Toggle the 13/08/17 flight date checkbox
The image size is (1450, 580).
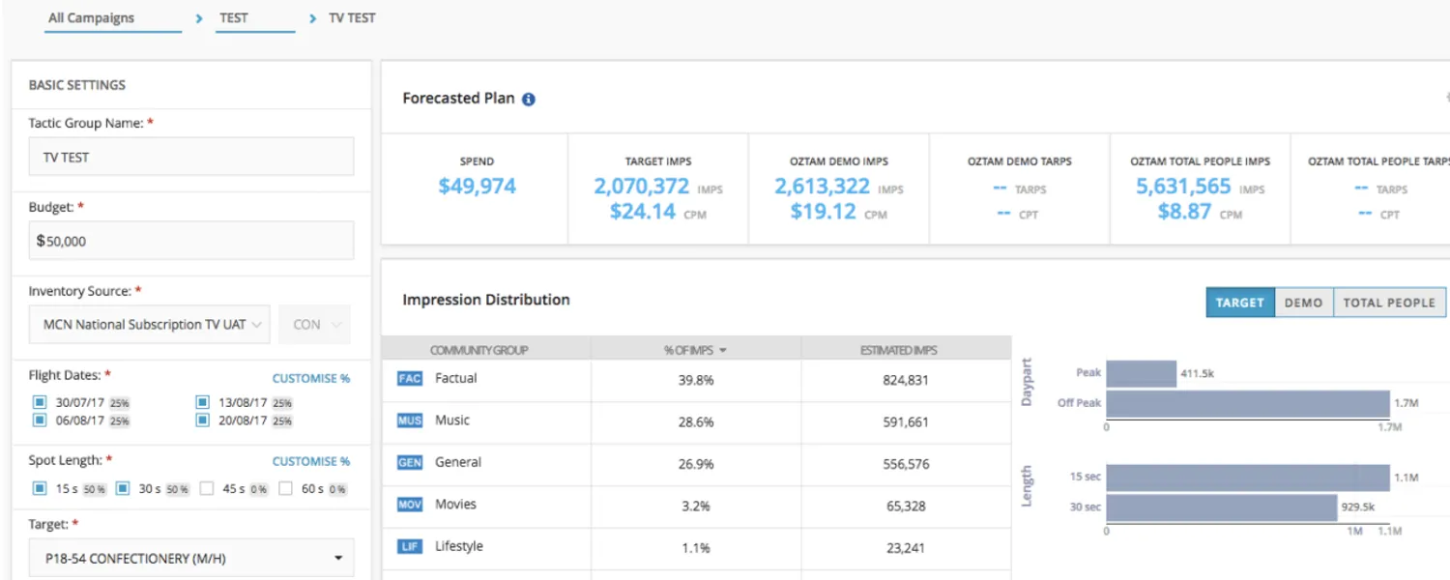click(203, 401)
